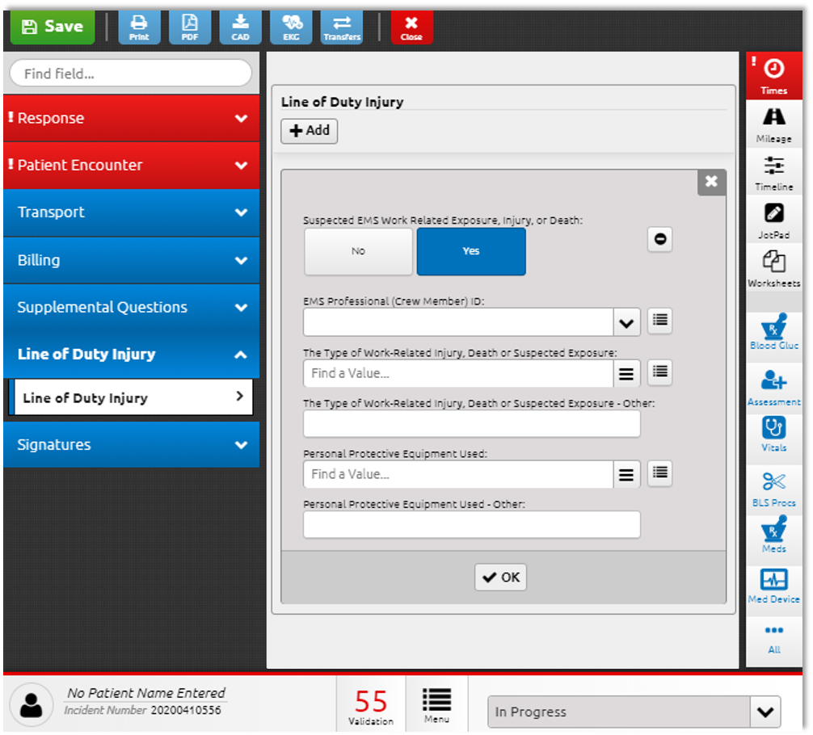Clear the exposure answer with minus button
The height and width of the screenshot is (735, 813).
click(x=659, y=239)
